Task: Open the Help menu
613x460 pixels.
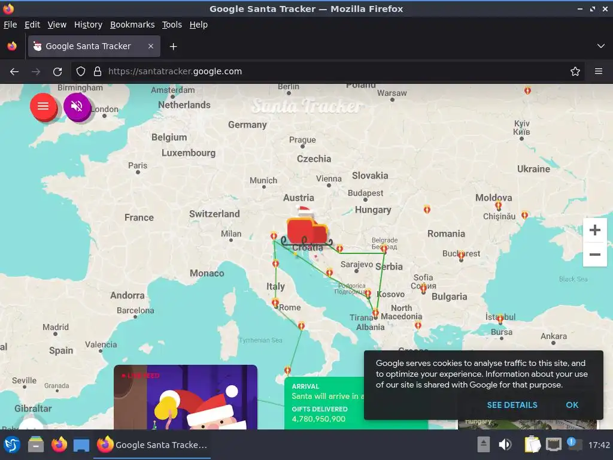Action: click(199, 25)
